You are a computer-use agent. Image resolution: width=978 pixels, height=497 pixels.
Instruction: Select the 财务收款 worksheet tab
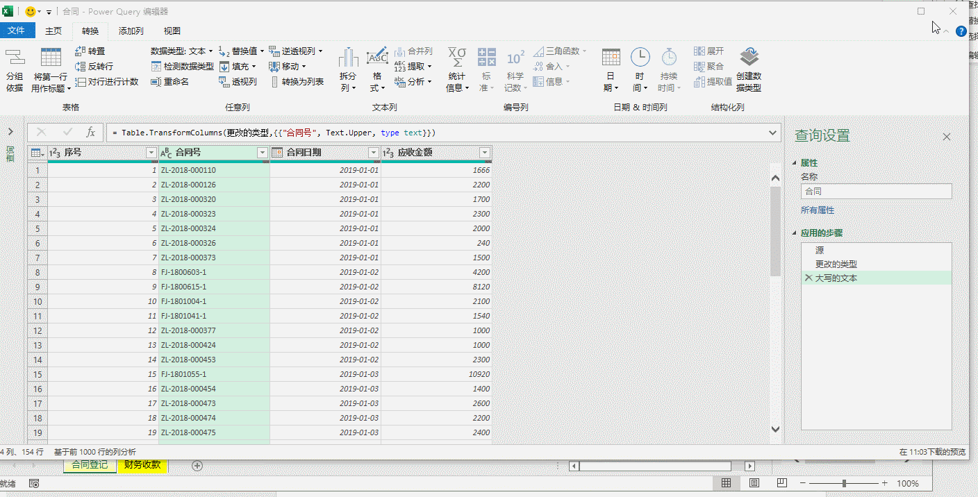[x=142, y=465]
